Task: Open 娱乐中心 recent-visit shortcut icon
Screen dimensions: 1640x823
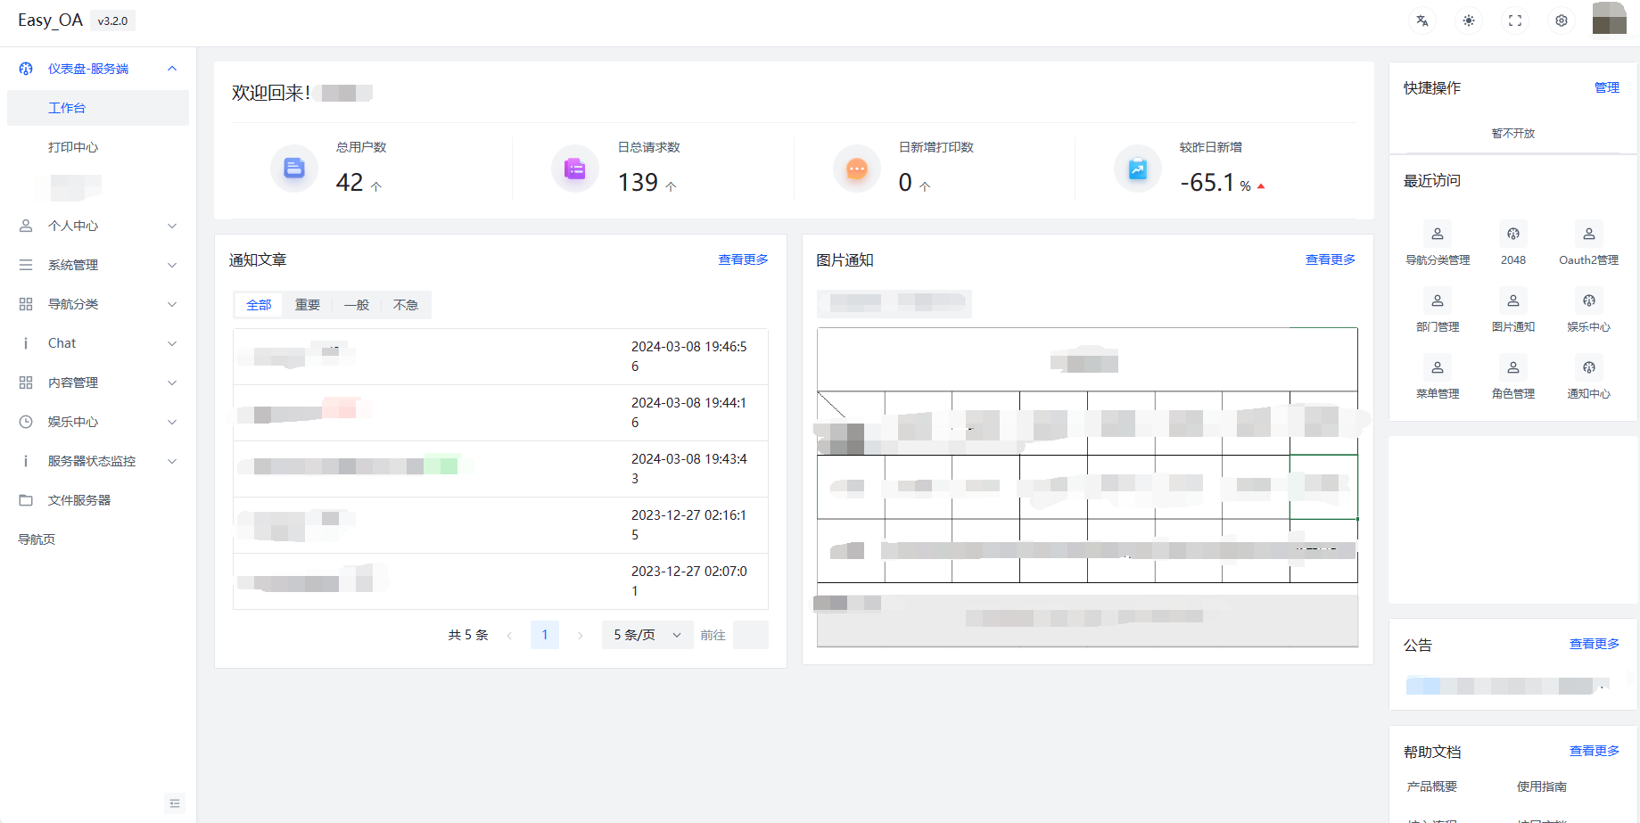Action: 1589,300
